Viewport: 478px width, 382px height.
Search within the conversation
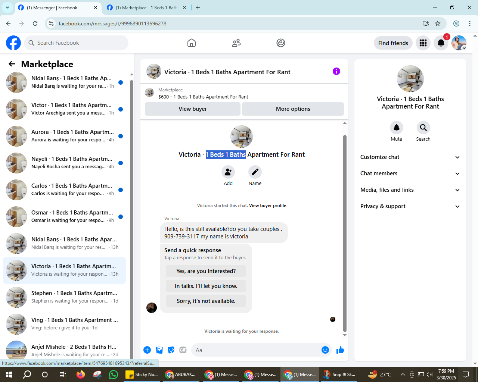(423, 128)
